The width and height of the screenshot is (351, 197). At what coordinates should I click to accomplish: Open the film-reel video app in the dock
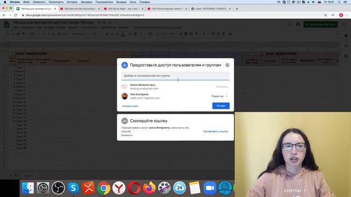click(165, 188)
